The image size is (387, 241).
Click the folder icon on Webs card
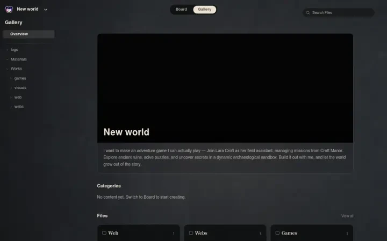191,232
